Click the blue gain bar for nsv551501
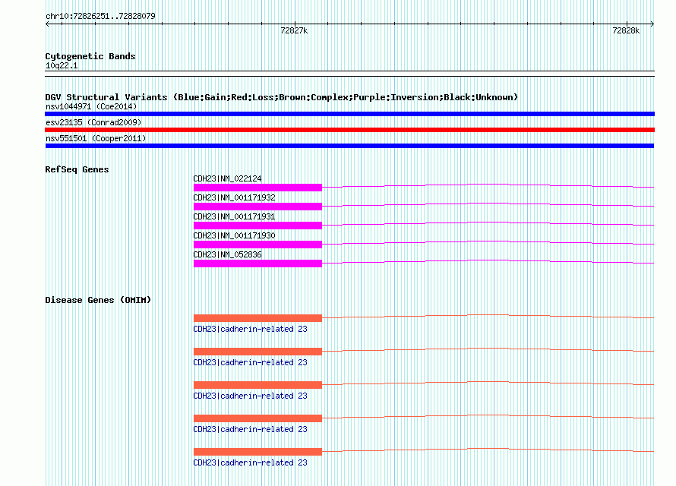 click(x=349, y=146)
